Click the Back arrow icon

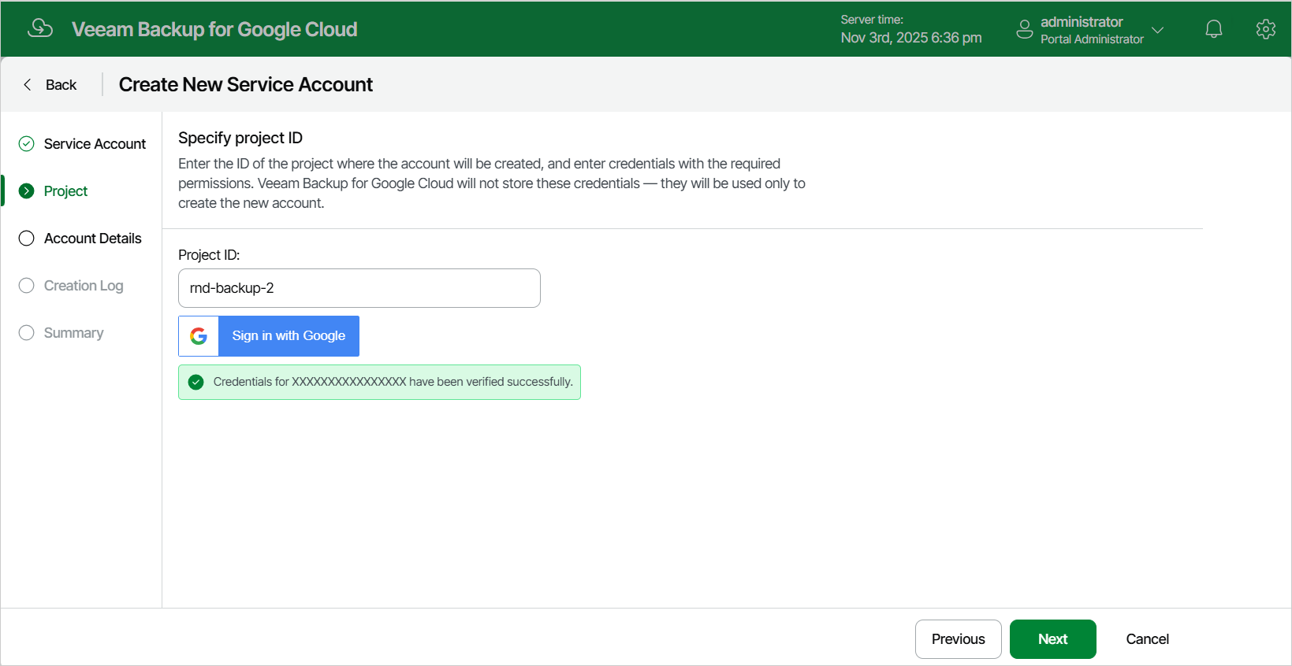coord(28,84)
